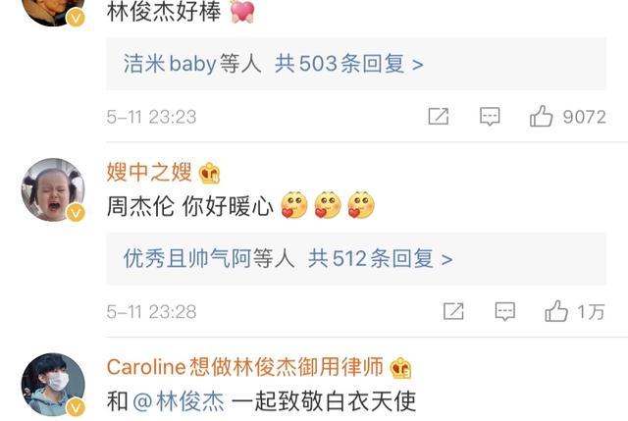Open masked person avatar profile
This screenshot has width=628, height=421.
[53, 385]
